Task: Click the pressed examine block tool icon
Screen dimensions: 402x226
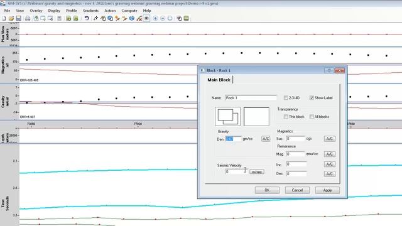Action: coord(146,18)
